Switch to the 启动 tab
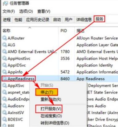This screenshot has height=127, width=118. (57, 19)
